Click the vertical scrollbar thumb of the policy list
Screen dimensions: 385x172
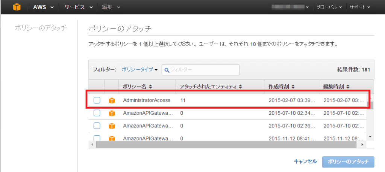(x=370, y=105)
